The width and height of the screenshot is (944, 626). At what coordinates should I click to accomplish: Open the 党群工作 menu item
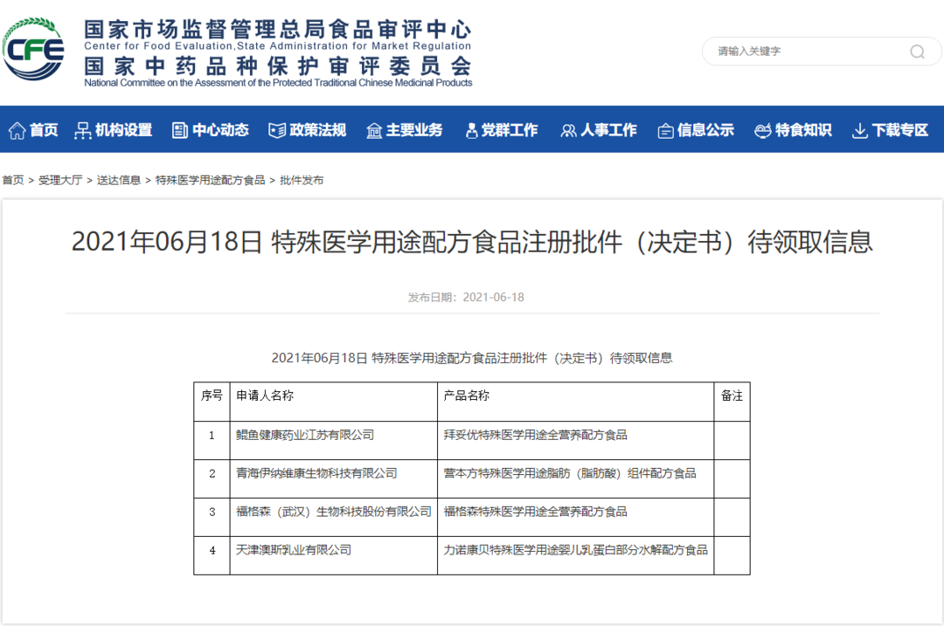pyautogui.click(x=510, y=130)
